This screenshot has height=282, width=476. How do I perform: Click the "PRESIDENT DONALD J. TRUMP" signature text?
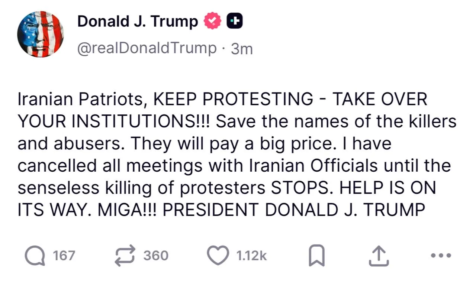(294, 210)
